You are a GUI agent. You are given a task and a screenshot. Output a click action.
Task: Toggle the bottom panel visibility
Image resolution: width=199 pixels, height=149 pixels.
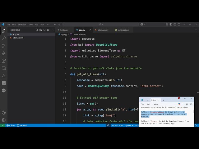click(175, 25)
